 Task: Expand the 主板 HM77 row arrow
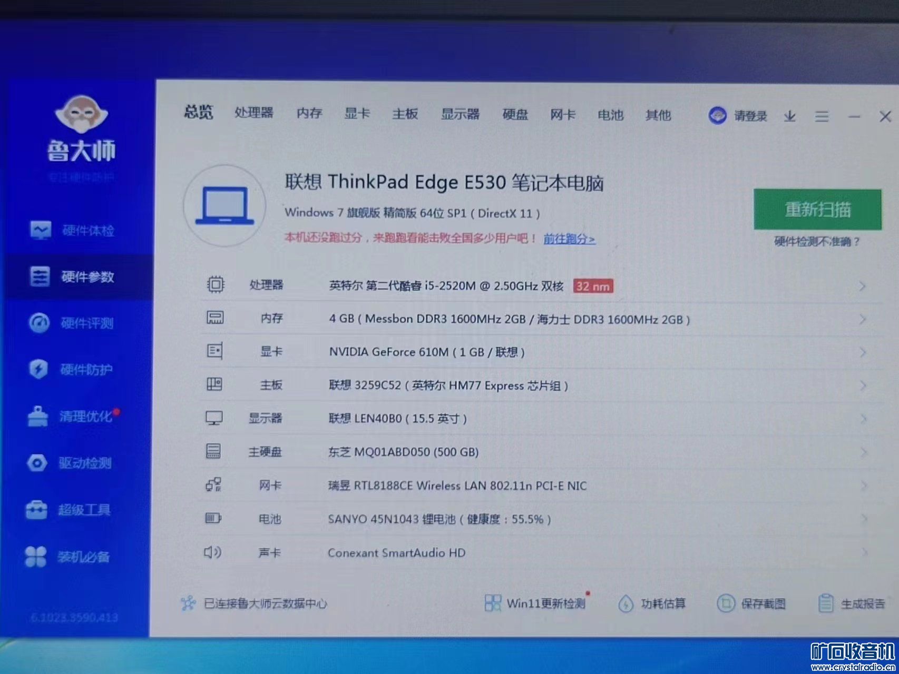click(863, 385)
